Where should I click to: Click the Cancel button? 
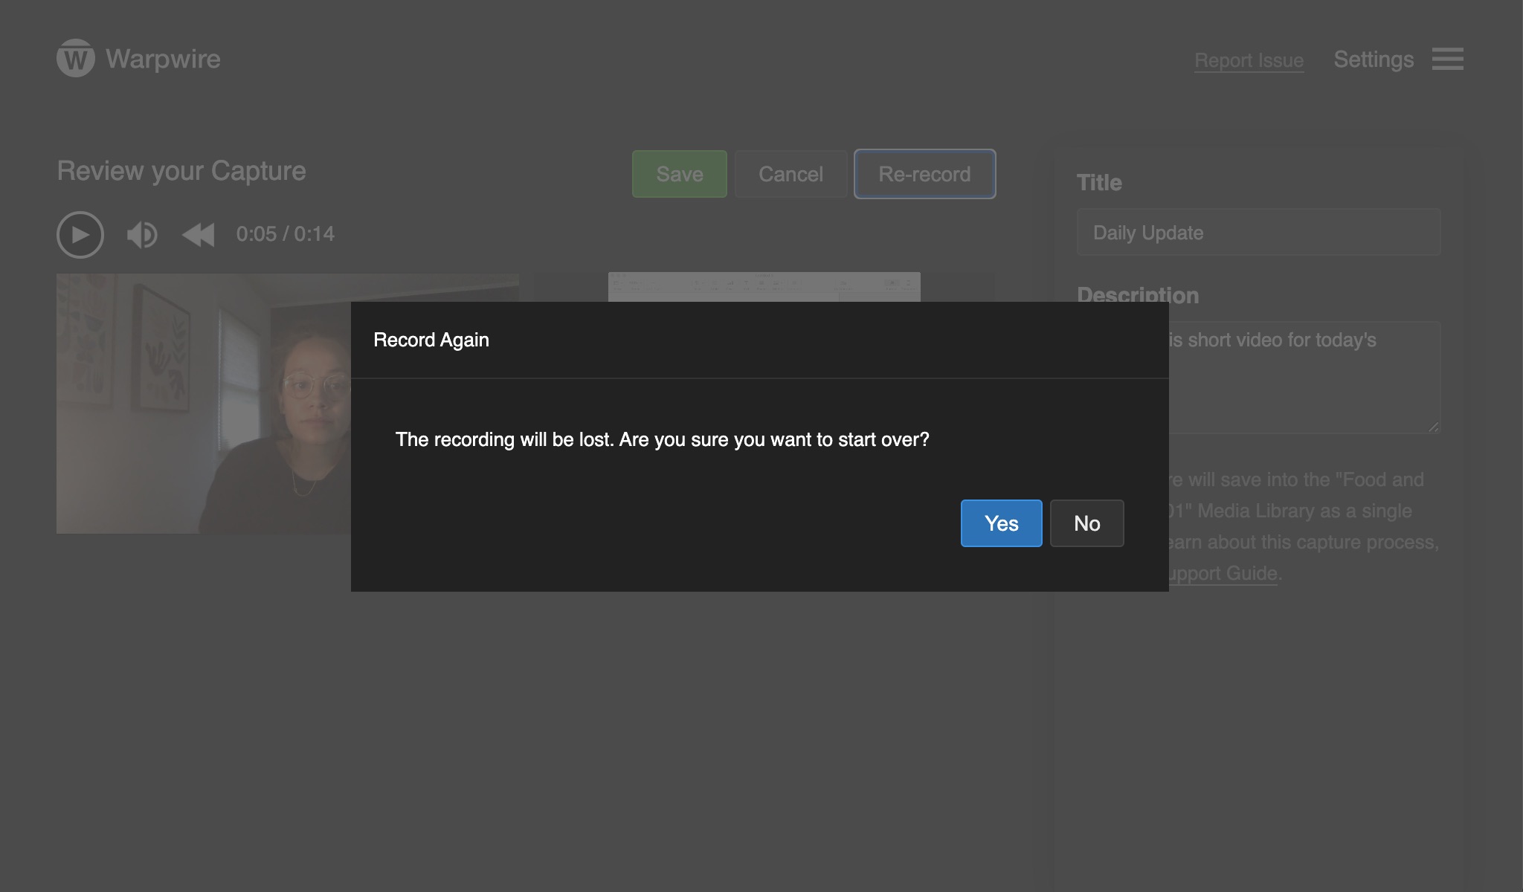pyautogui.click(x=791, y=173)
